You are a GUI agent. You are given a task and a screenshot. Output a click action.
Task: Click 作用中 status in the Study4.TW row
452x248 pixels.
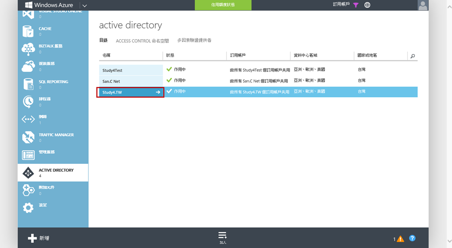180,91
